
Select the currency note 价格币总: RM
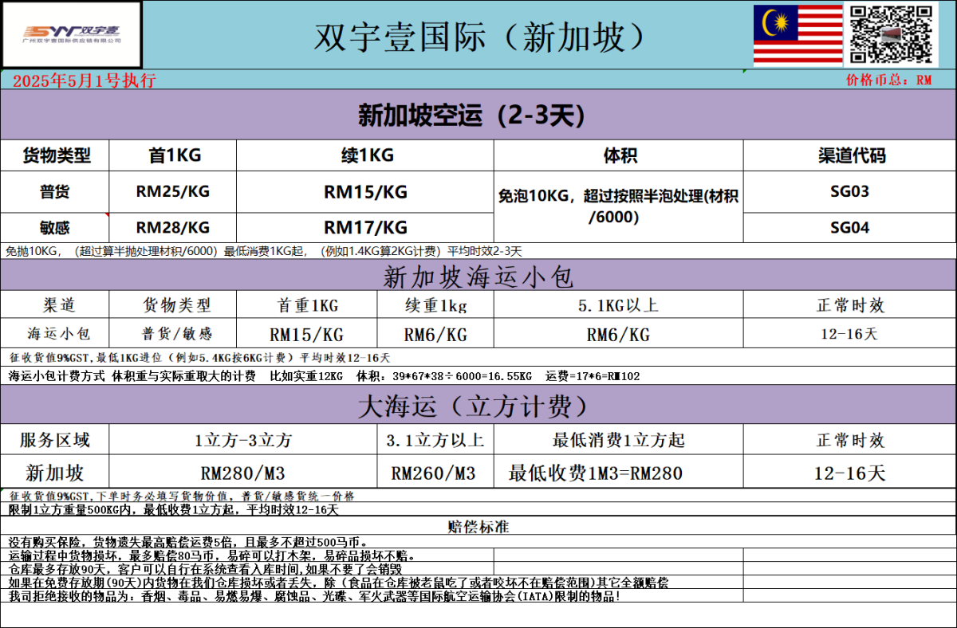click(x=889, y=80)
